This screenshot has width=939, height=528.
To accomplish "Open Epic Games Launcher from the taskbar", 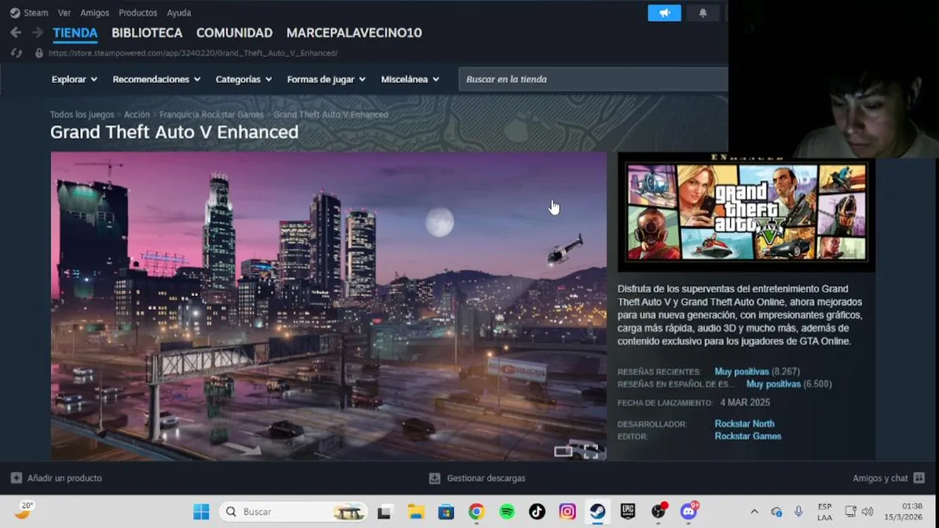I will 628,512.
